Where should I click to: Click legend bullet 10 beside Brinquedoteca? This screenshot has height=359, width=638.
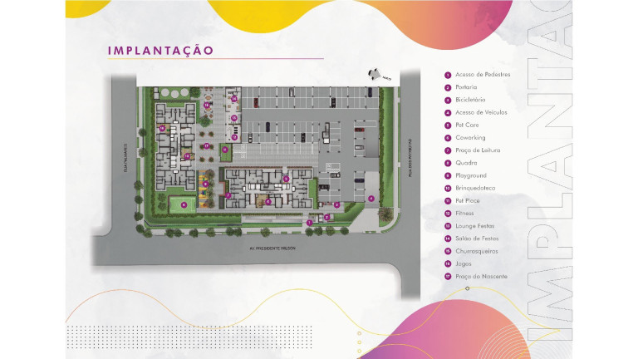(448, 189)
